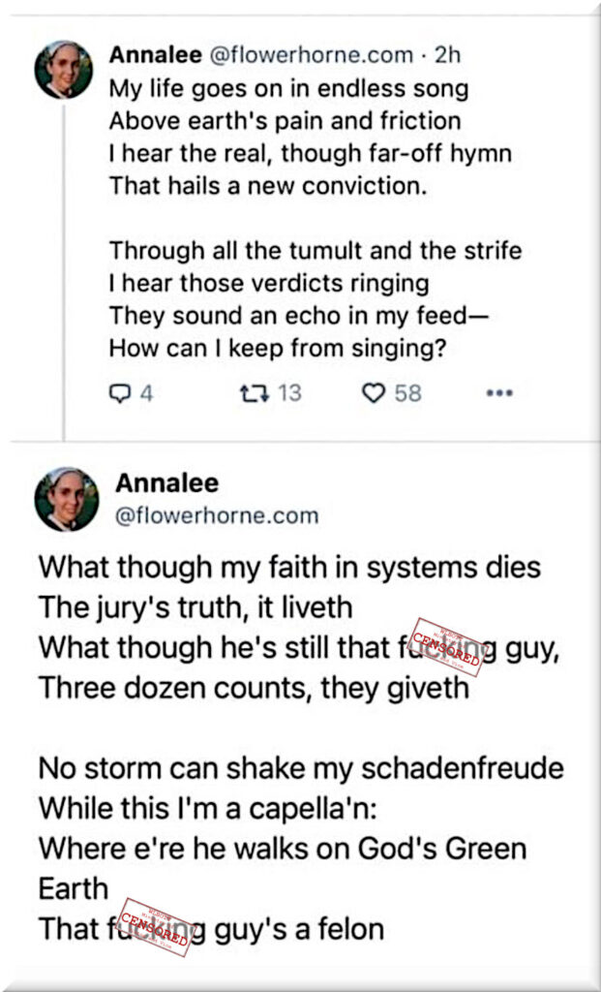
Task: Click the line 'How can I keep from singing?'
Action: pos(277,349)
